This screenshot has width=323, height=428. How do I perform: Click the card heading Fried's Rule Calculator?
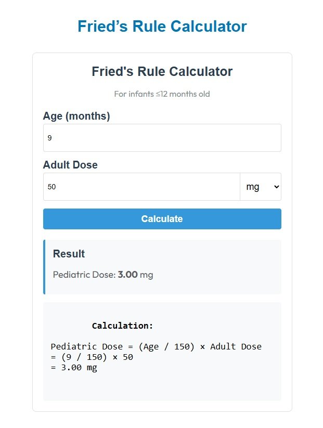pyautogui.click(x=161, y=71)
